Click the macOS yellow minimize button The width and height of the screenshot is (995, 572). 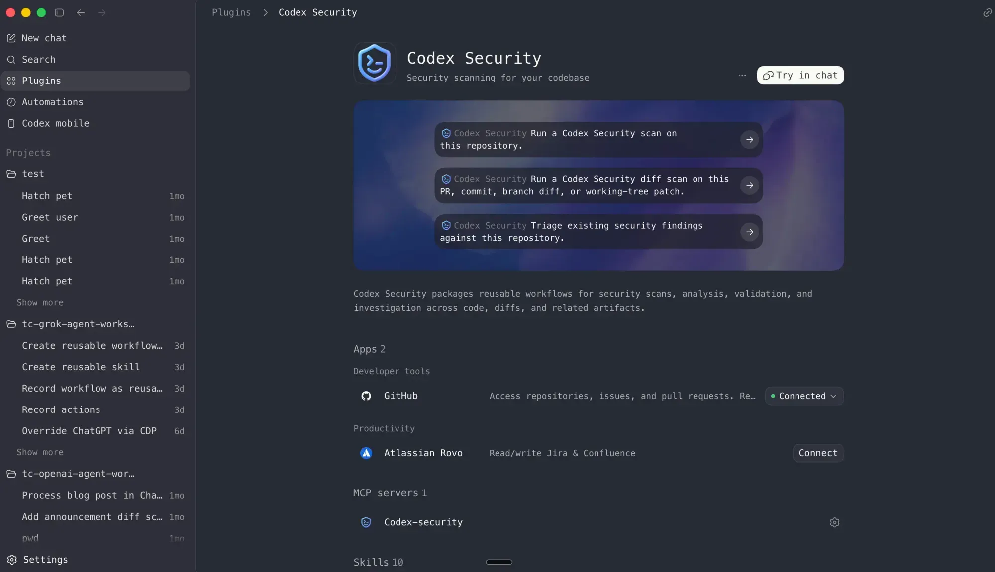26,12
